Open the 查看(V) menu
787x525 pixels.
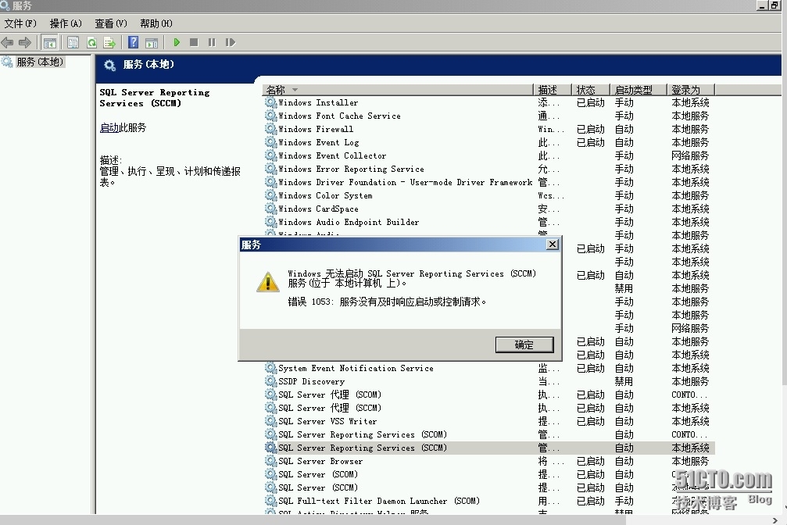point(111,23)
